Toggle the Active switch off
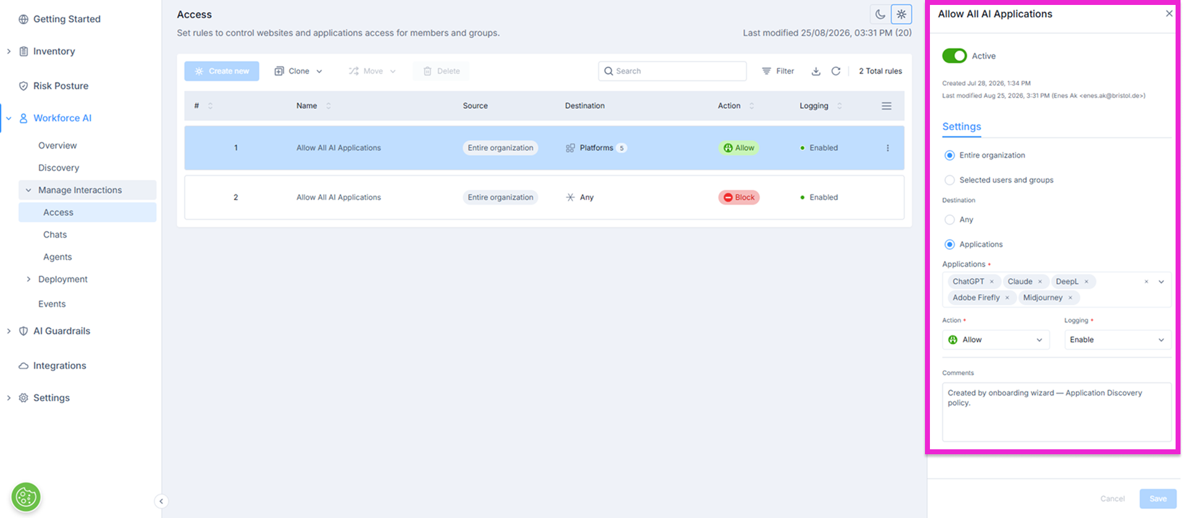The height and width of the screenshot is (518, 1183). (954, 56)
